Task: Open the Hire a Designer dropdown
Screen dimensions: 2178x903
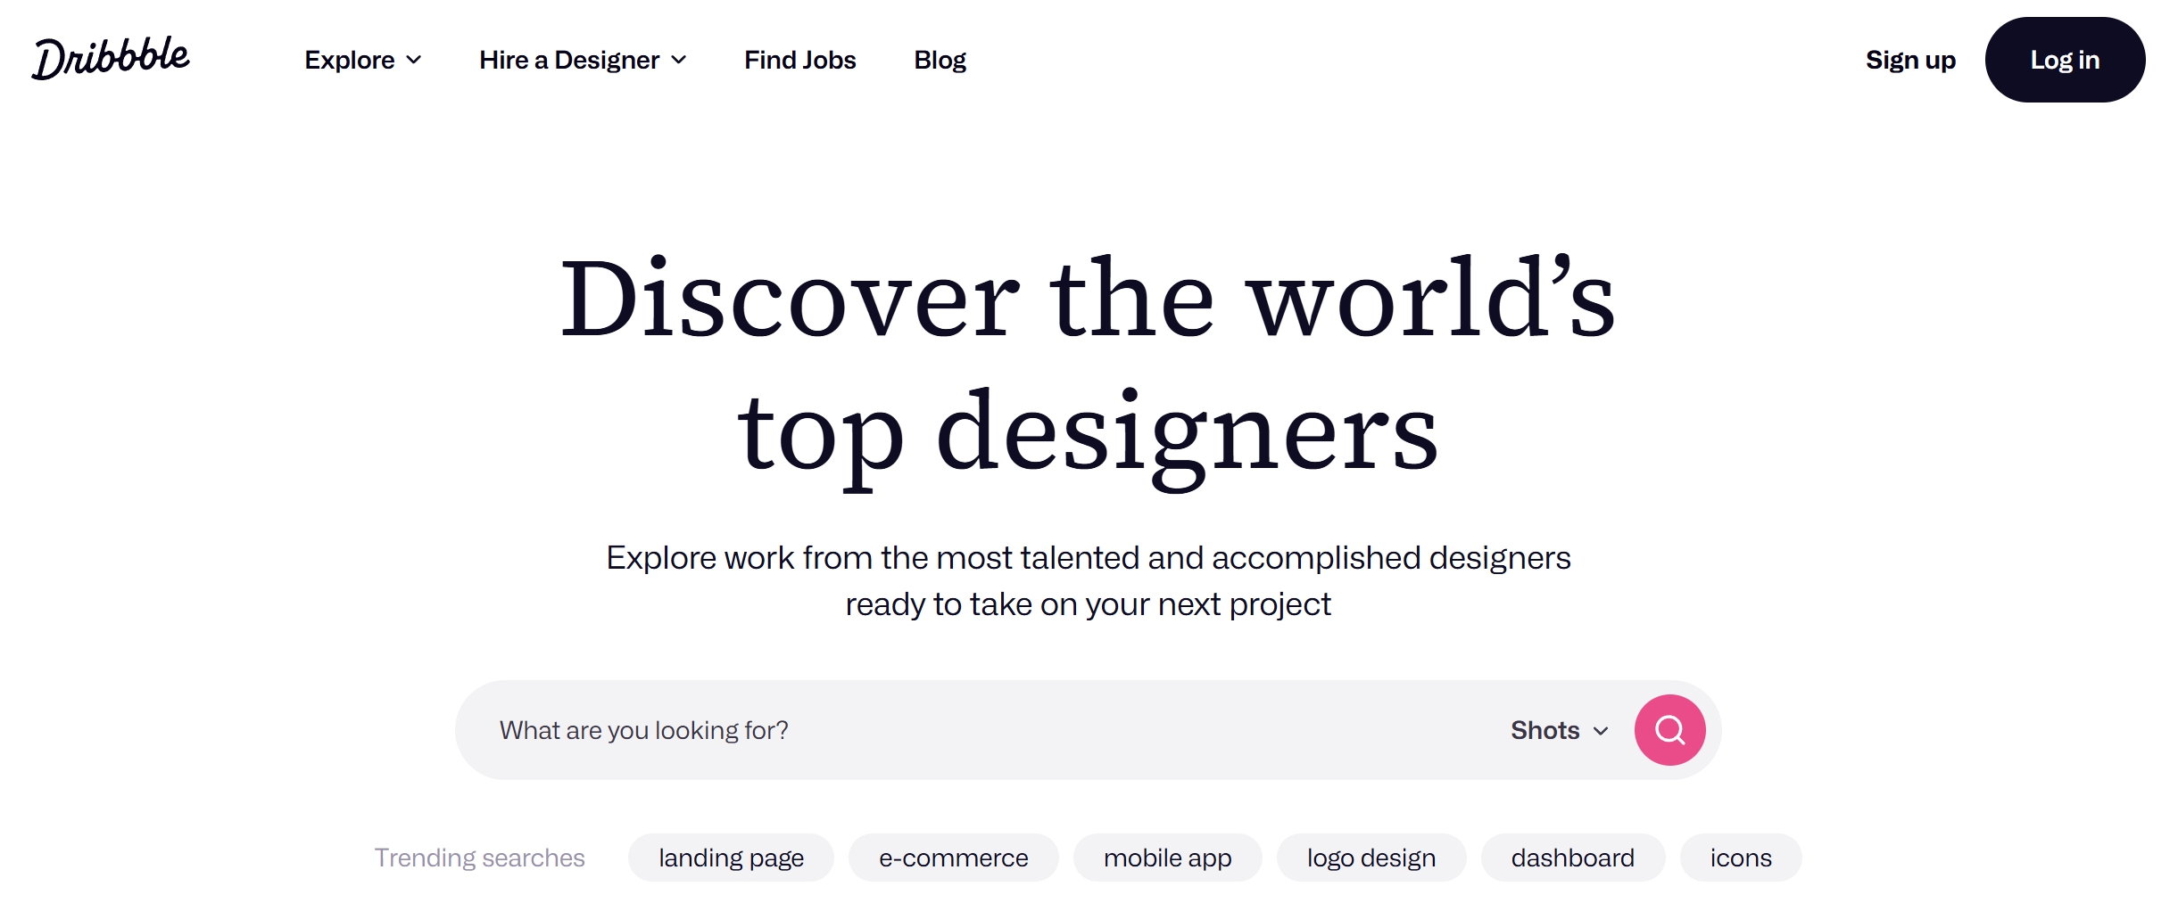Action: coord(583,60)
